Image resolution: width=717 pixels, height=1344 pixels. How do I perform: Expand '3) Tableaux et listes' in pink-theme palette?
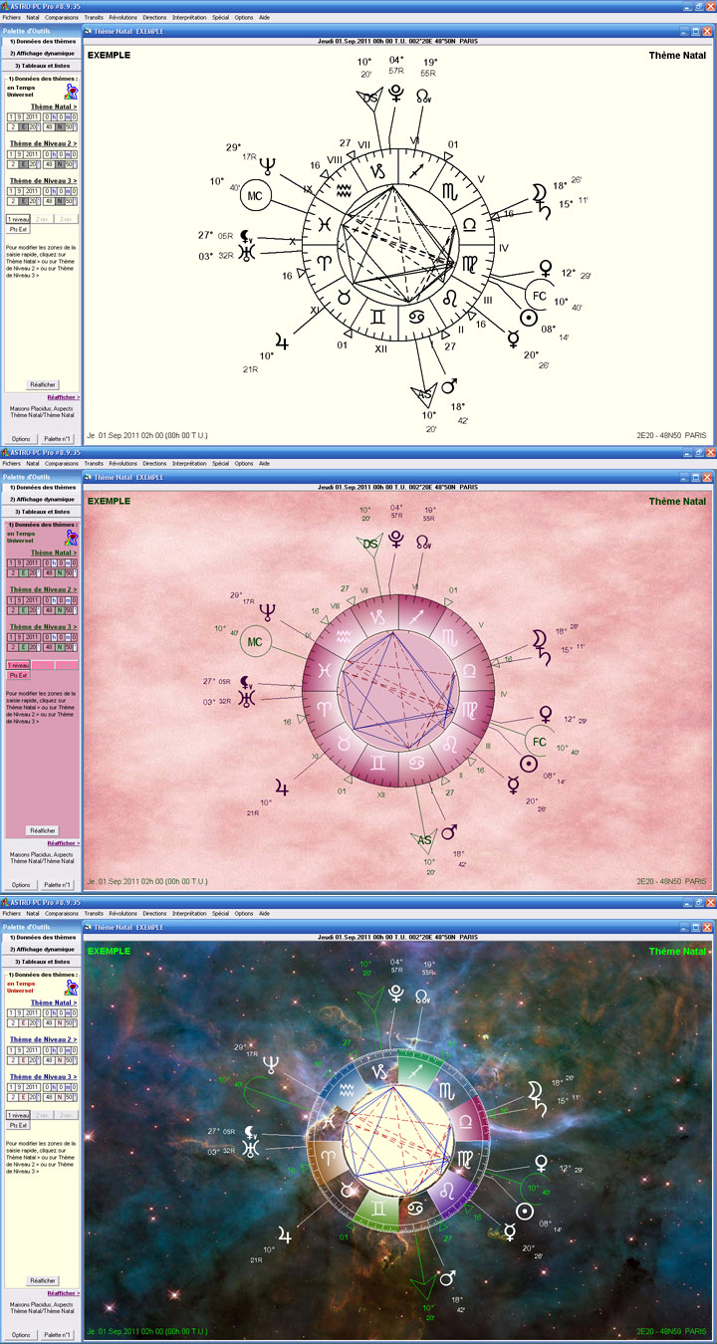(x=42, y=511)
